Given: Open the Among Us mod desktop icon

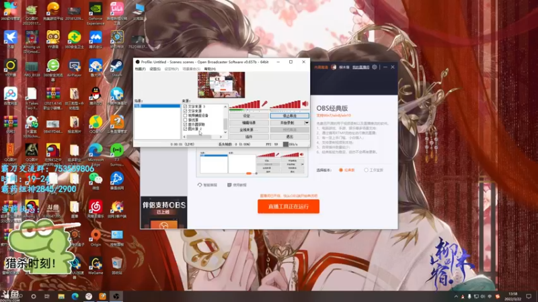Looking at the screenshot, I should pos(32,42).
